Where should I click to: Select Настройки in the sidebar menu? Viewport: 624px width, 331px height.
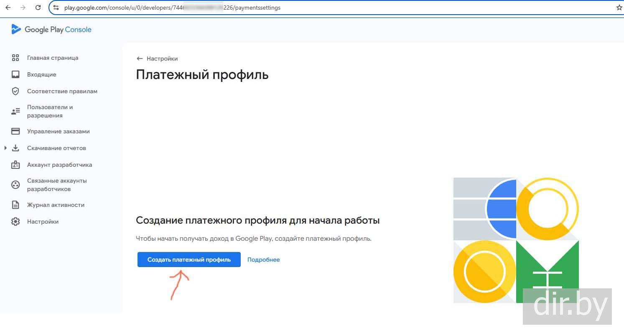[x=43, y=222]
